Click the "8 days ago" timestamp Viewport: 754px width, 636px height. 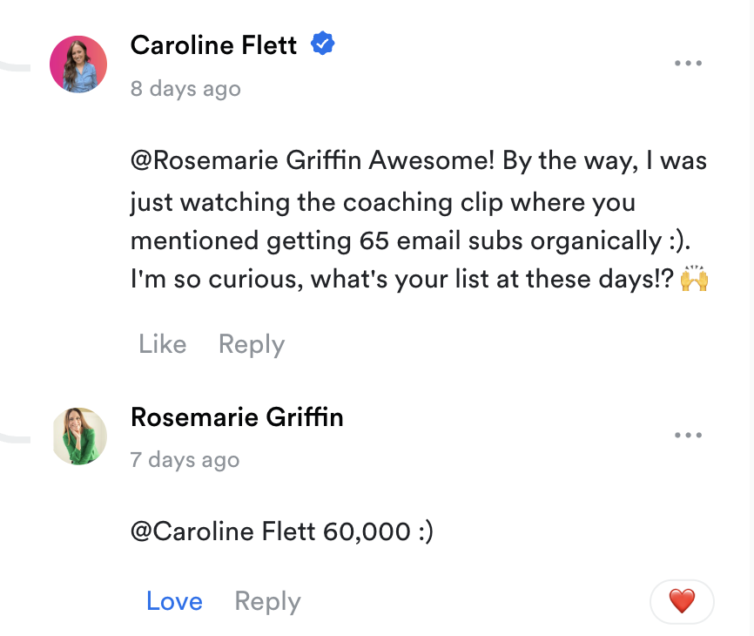[x=185, y=89]
